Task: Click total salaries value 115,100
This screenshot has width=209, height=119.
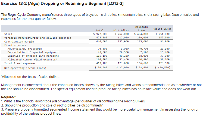Action: click(102, 56)
